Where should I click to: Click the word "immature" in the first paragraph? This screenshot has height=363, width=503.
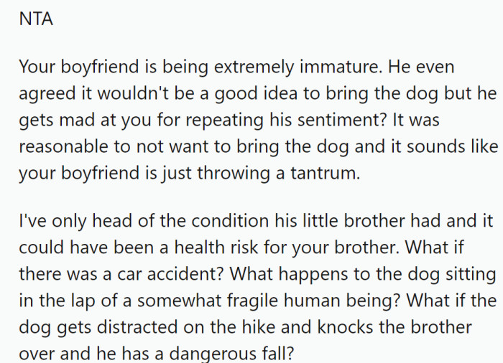341,67
